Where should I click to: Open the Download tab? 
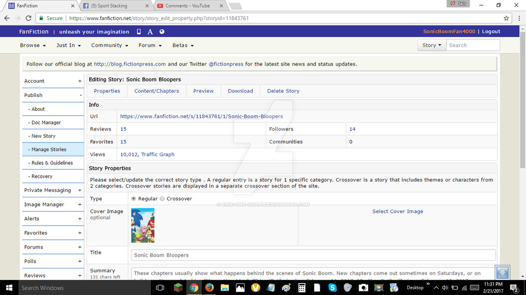(x=240, y=91)
